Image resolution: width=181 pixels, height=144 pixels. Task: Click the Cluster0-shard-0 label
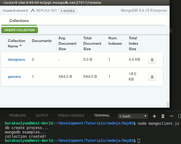point(15,11)
